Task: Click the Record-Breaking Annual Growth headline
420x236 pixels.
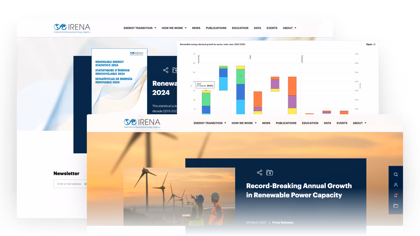Action: point(299,191)
